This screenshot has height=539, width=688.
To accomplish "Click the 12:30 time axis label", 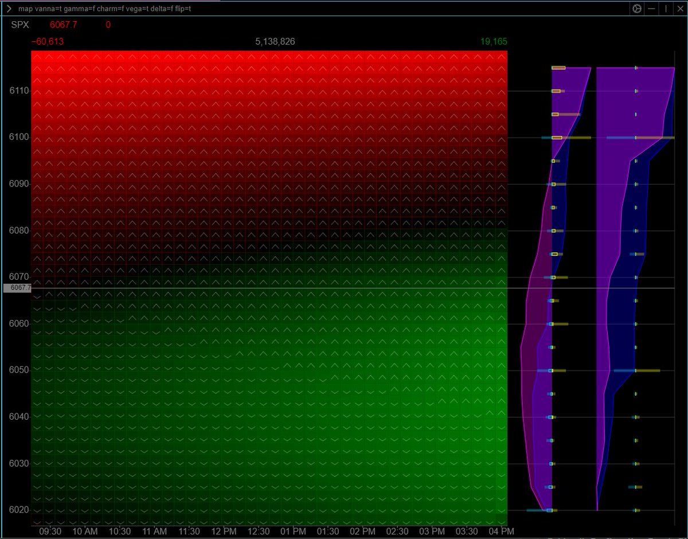I will [x=258, y=532].
